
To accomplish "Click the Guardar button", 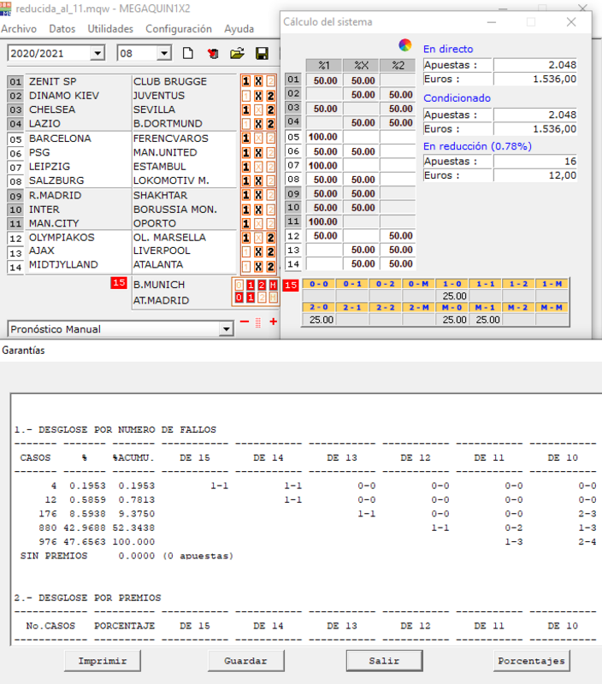I will pos(246,661).
